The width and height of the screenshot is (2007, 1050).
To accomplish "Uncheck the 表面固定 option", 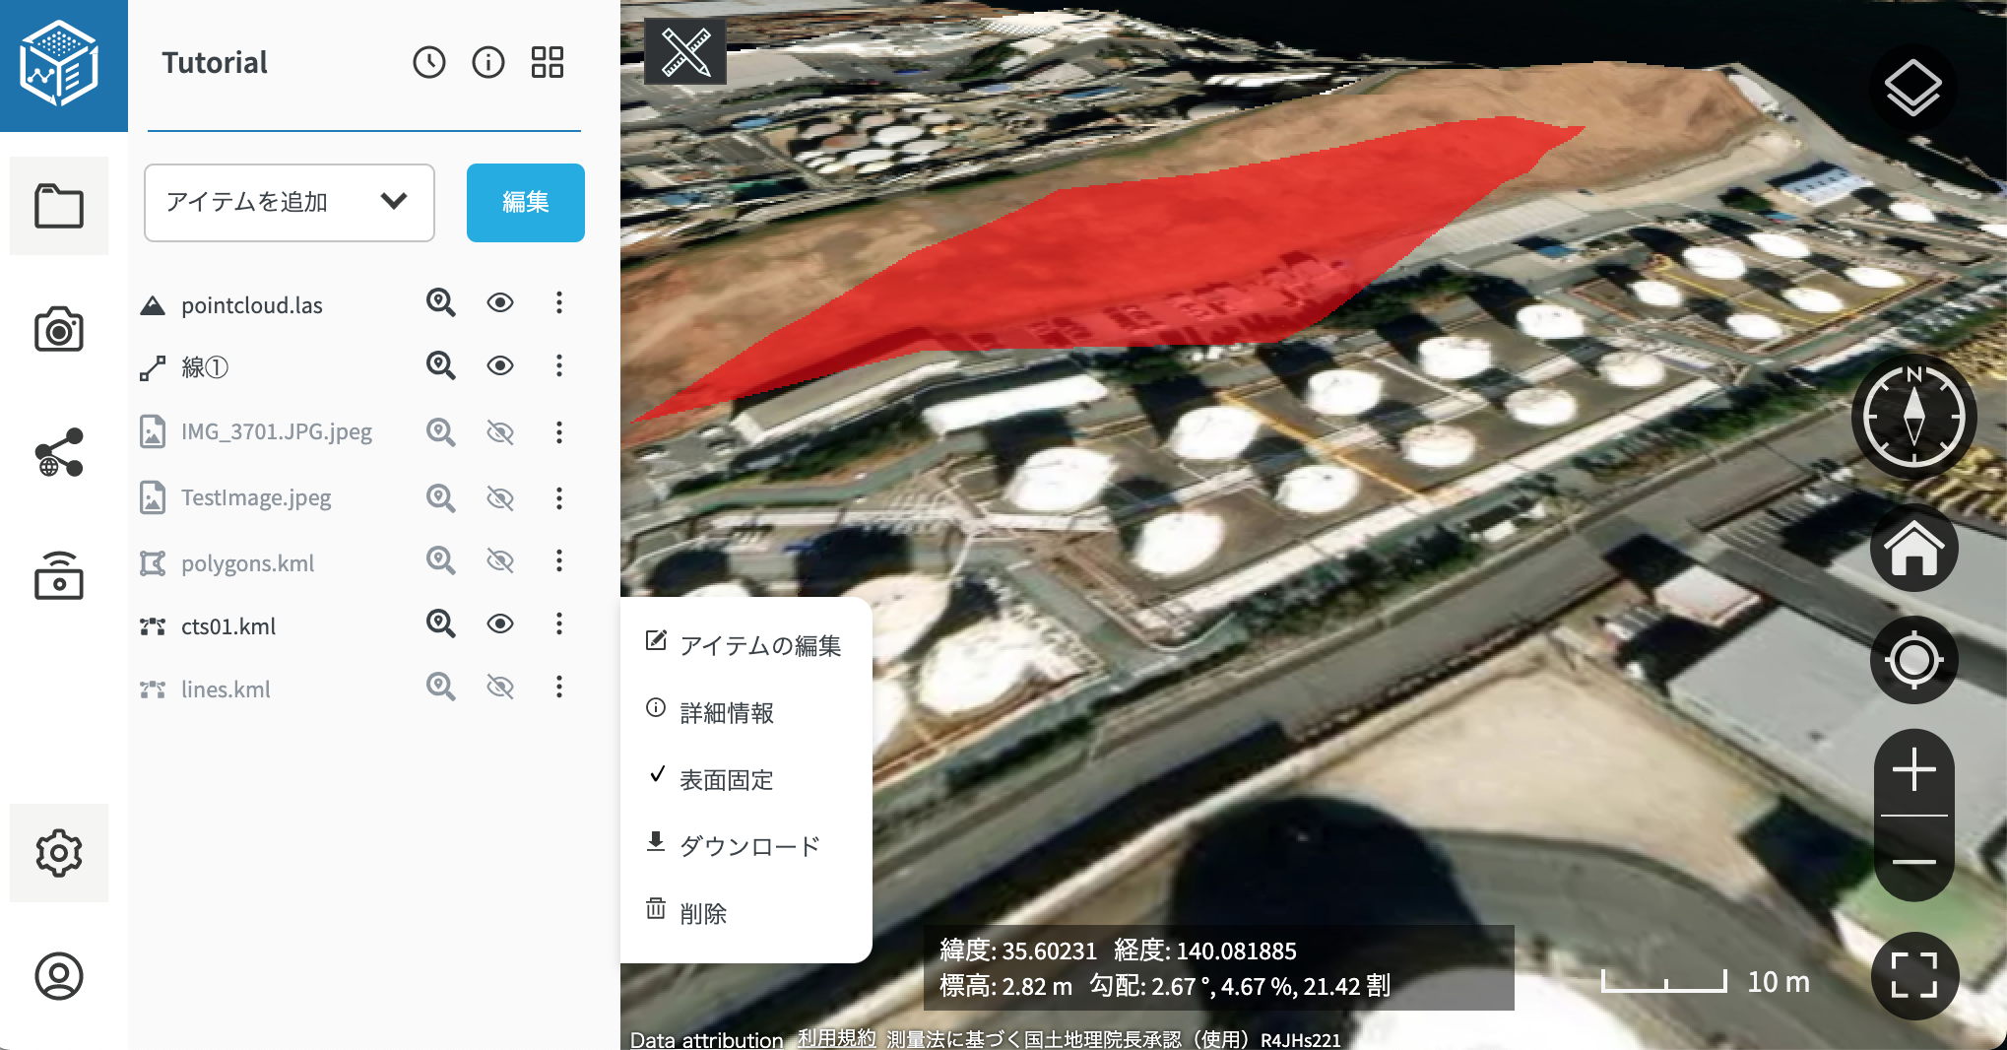I will pos(726,779).
